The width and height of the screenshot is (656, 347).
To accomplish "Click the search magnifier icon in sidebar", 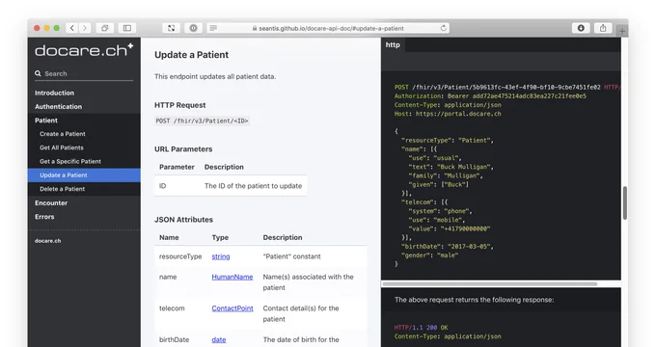I will [x=38, y=73].
